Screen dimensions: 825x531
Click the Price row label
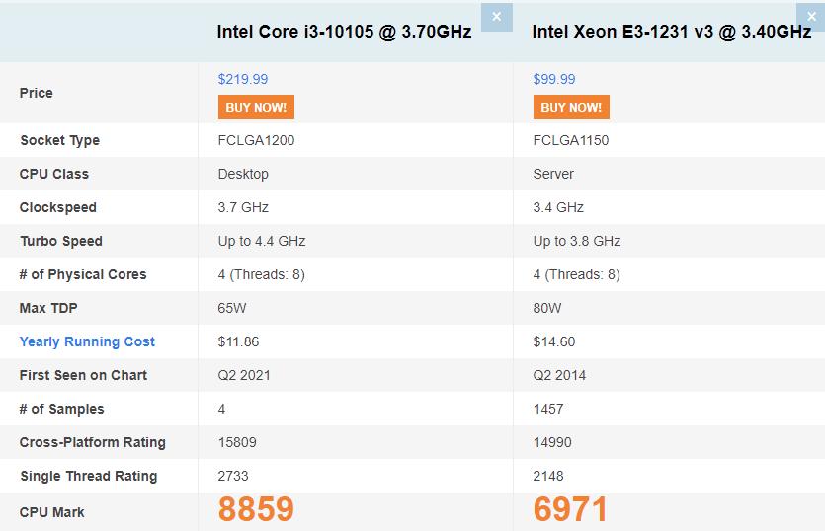37,93
